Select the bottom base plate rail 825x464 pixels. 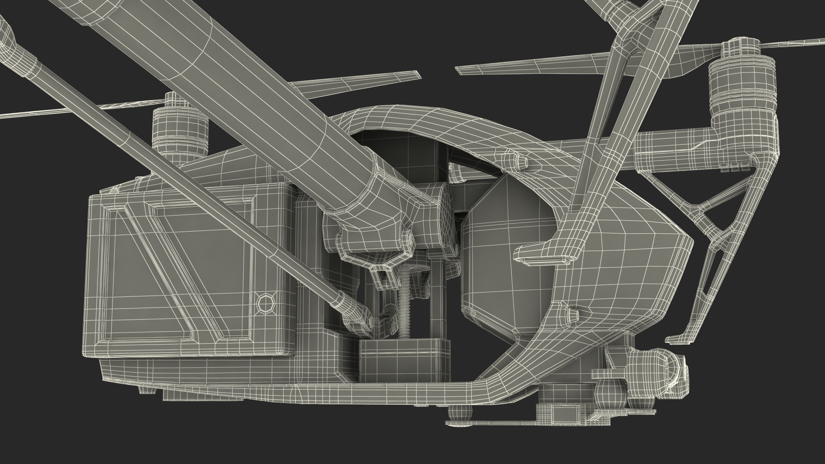point(344,393)
